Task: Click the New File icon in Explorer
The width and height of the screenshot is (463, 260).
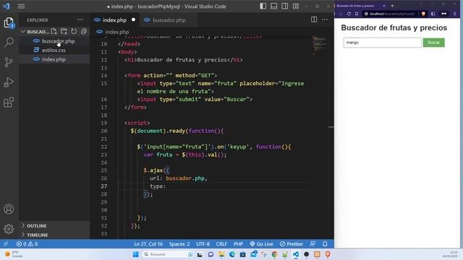Action: [54, 31]
